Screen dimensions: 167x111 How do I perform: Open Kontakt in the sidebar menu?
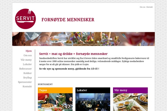pyautogui.click(x=27, y=87)
